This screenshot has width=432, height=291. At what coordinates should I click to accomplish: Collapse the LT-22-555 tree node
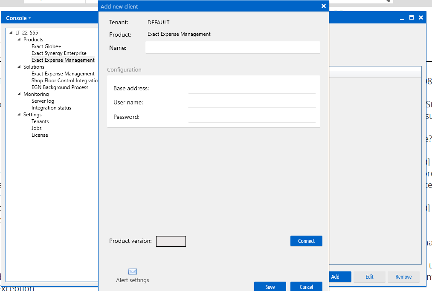[x=11, y=33]
